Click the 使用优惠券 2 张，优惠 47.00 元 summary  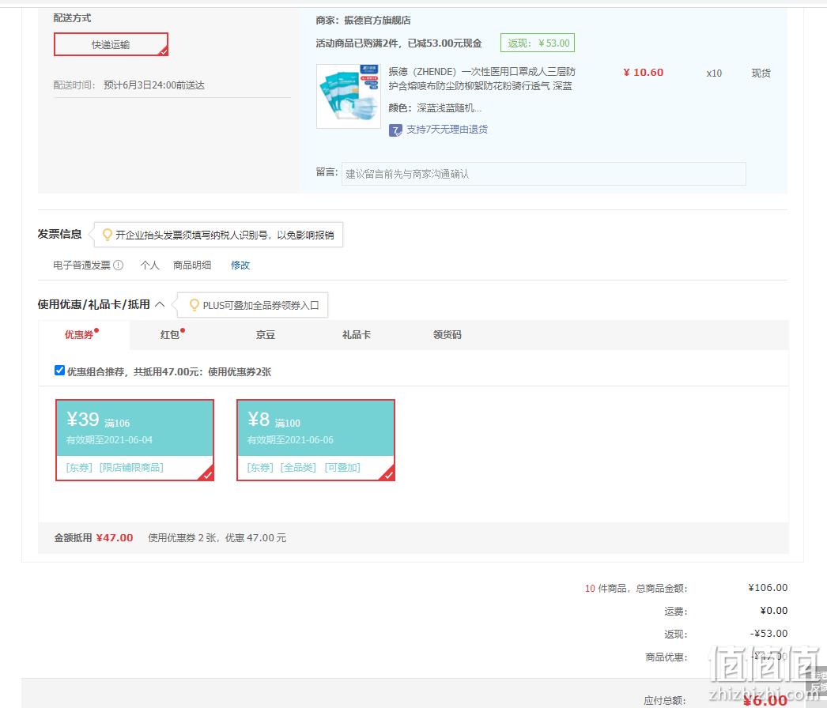point(217,538)
